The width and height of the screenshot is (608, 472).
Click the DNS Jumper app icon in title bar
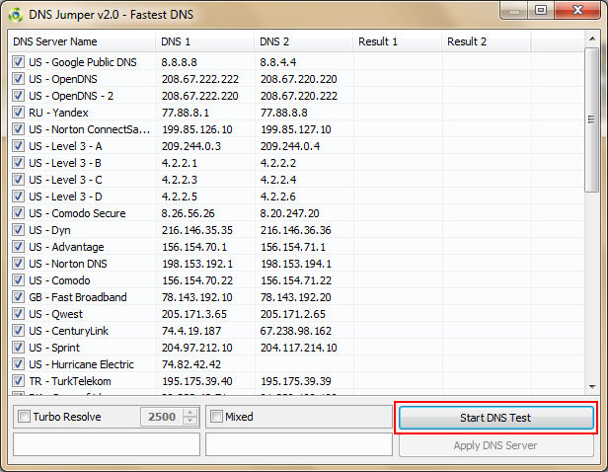(x=16, y=15)
